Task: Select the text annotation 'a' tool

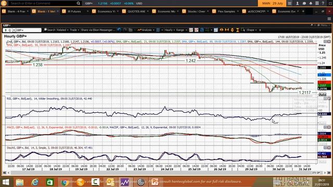Action: coord(202,30)
